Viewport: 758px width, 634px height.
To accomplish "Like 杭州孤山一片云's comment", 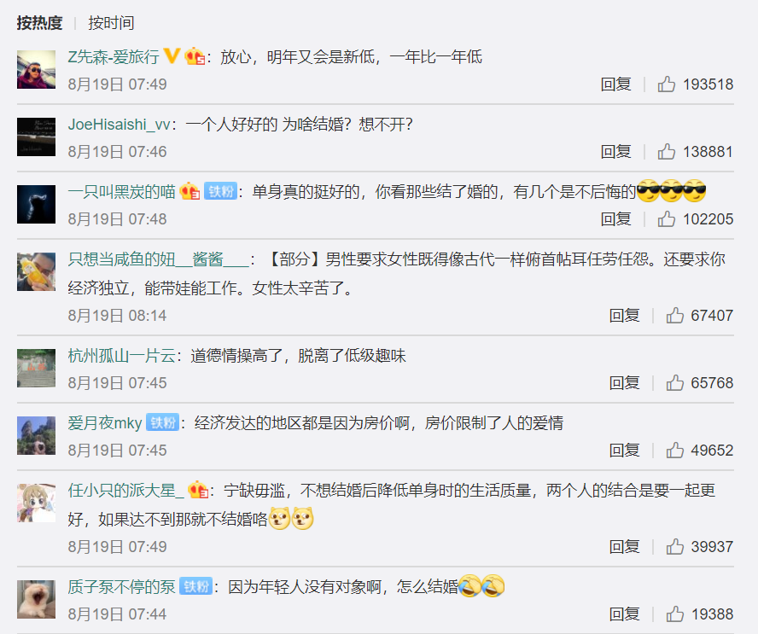I will [x=675, y=383].
